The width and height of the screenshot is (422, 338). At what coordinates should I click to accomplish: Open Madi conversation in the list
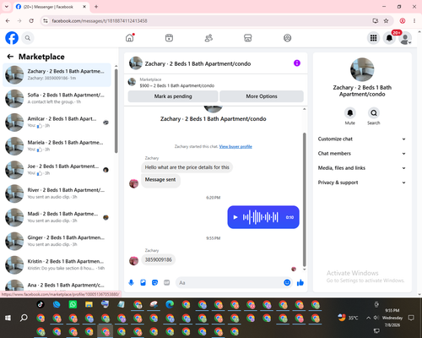[57, 217]
